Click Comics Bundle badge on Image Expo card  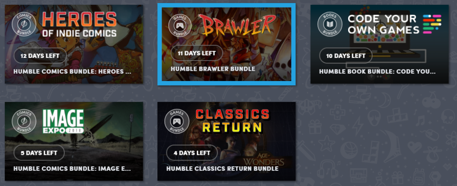(x=24, y=121)
